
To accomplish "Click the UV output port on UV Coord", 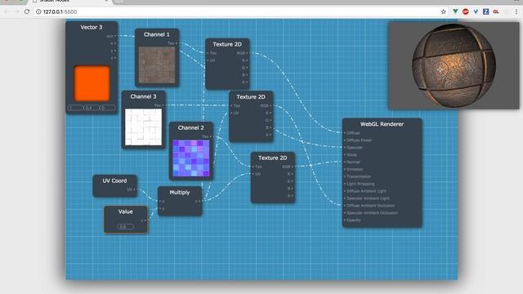I will (134, 189).
